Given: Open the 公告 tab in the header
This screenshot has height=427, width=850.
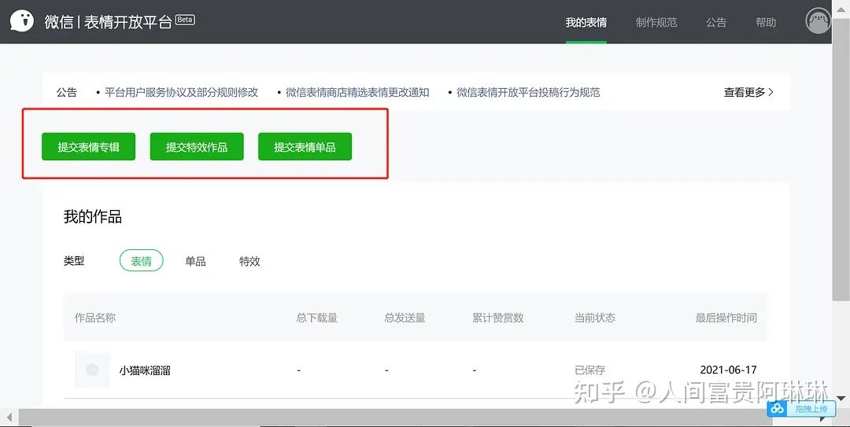Looking at the screenshot, I should (x=716, y=22).
